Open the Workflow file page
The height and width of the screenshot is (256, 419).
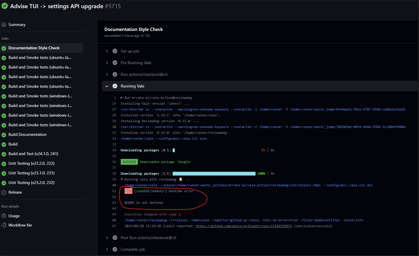[x=20, y=225]
